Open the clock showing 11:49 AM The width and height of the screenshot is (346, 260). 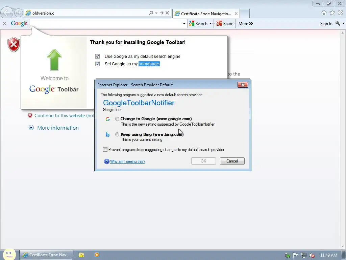[328, 255]
